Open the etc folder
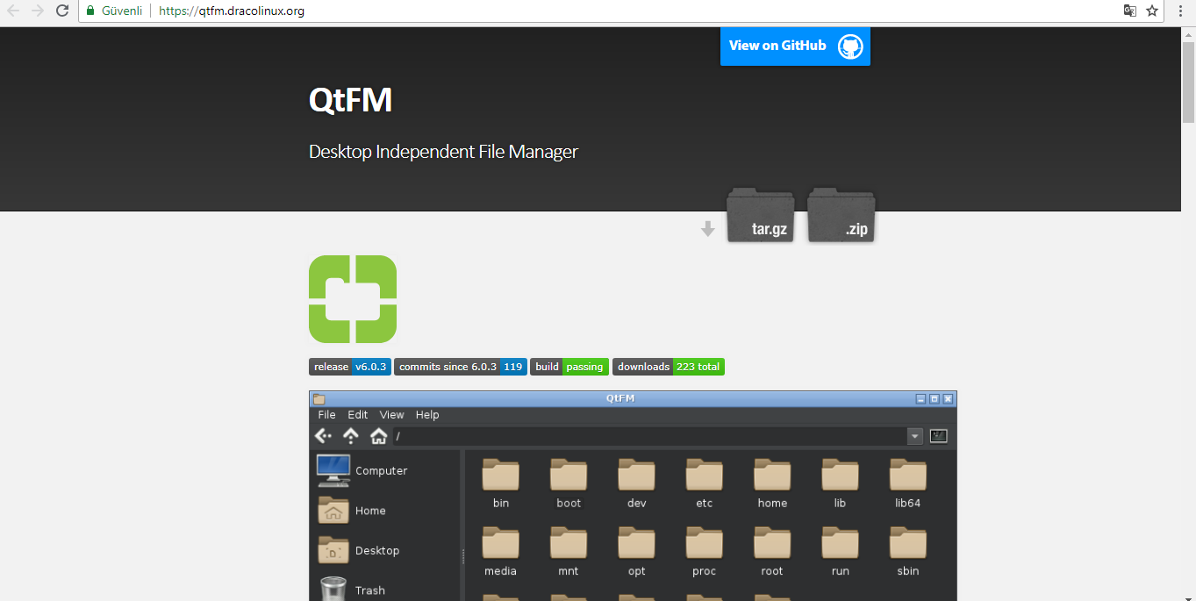 coord(705,483)
